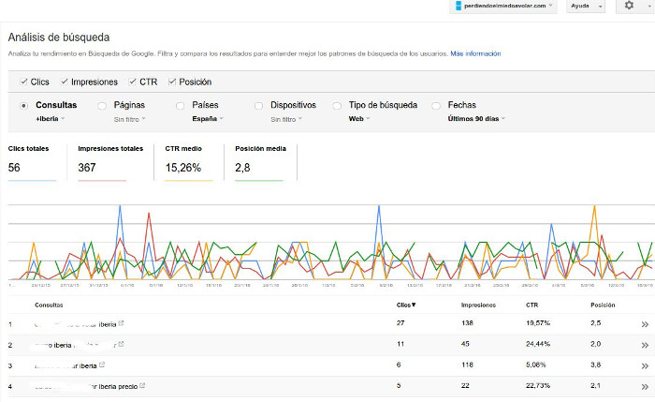
Task: Open external link icon for row 3 query
Action: pyautogui.click(x=102, y=365)
